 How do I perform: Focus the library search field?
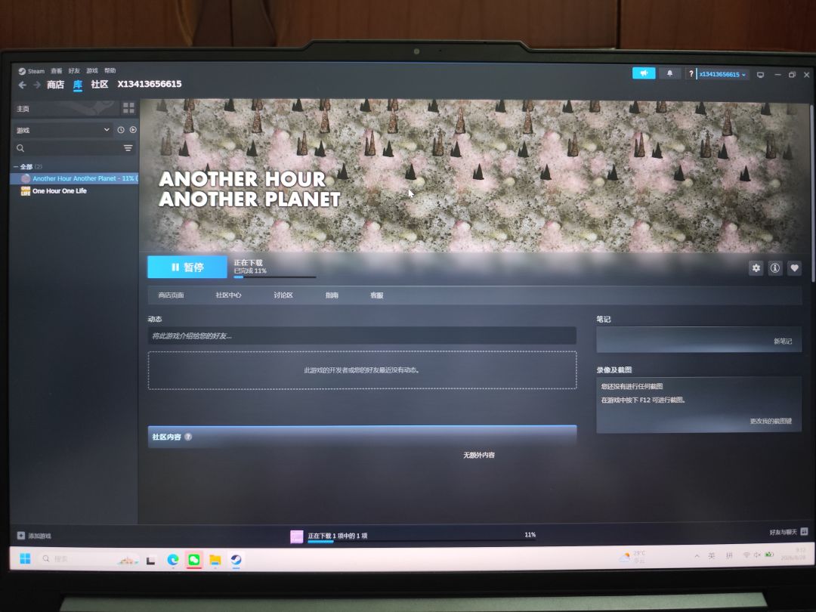(74, 148)
